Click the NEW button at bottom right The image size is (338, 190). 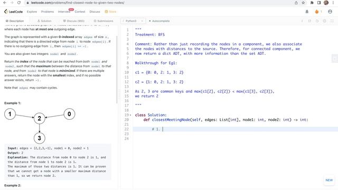(x=329, y=180)
